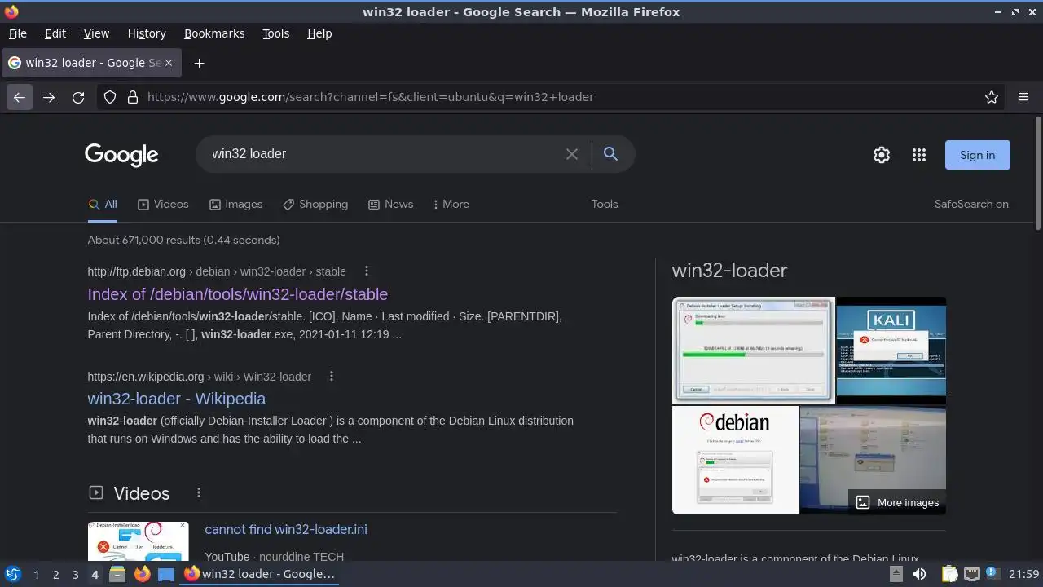Open the win32-loader - Wikipedia link
This screenshot has height=587, width=1043.
[x=176, y=399]
